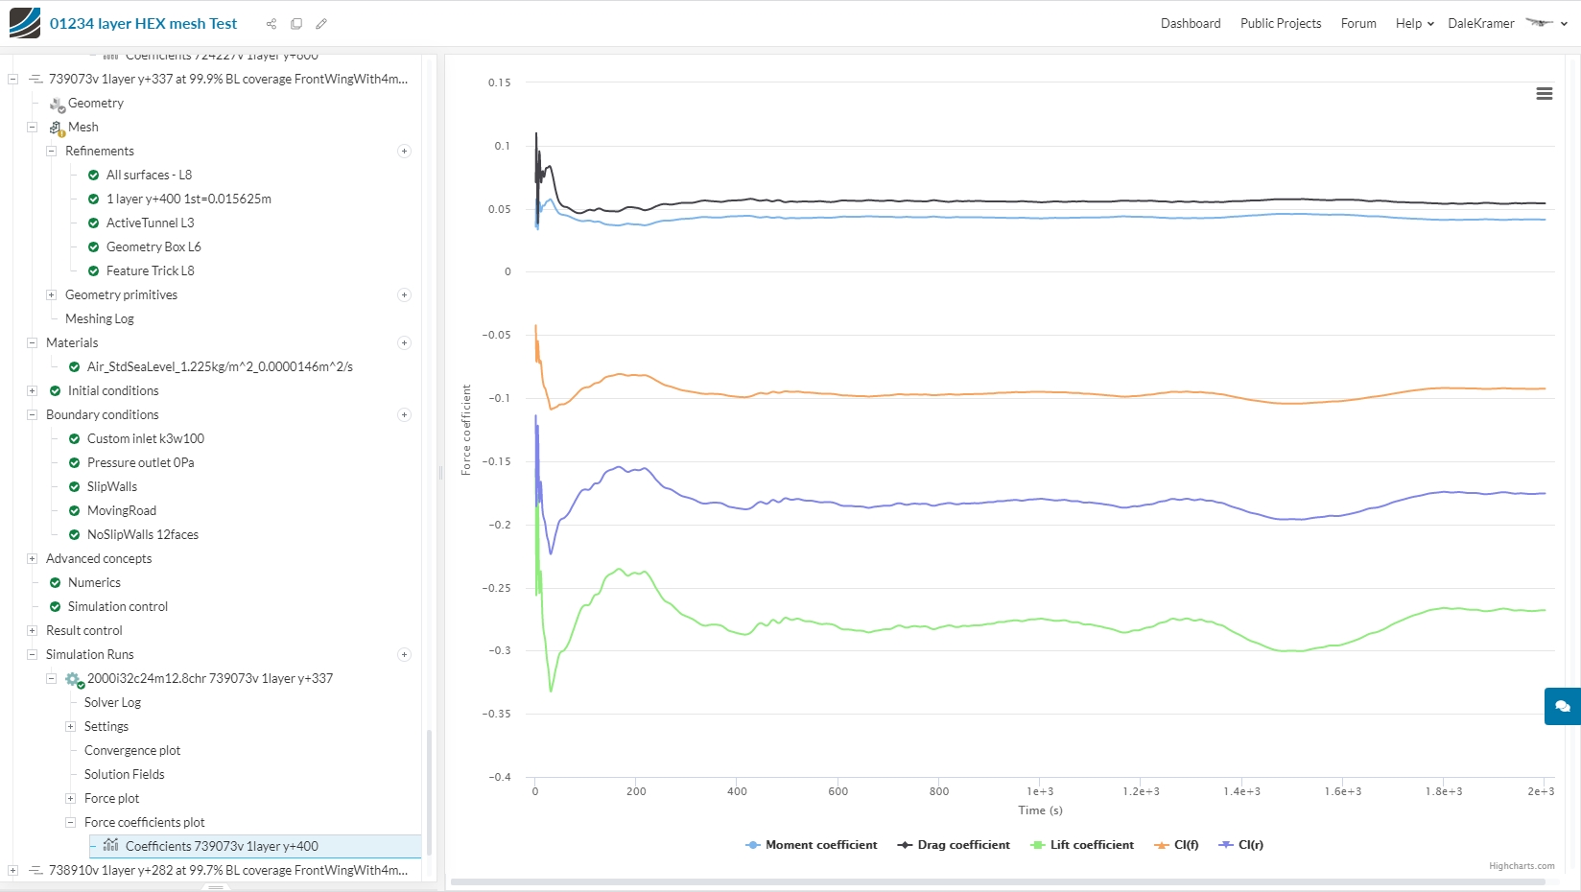Add a new boundary condition plus icon
This screenshot has width=1581, height=892.
point(404,415)
